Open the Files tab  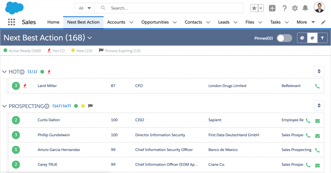click(250, 22)
